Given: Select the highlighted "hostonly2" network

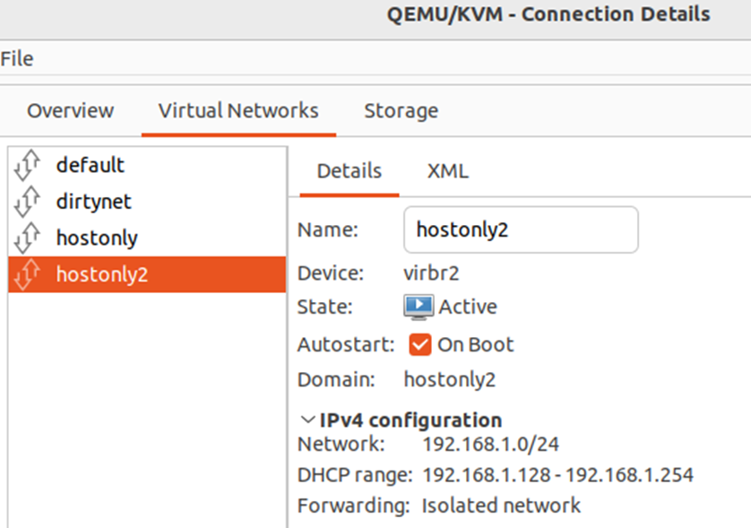Looking at the screenshot, I should click(x=101, y=274).
